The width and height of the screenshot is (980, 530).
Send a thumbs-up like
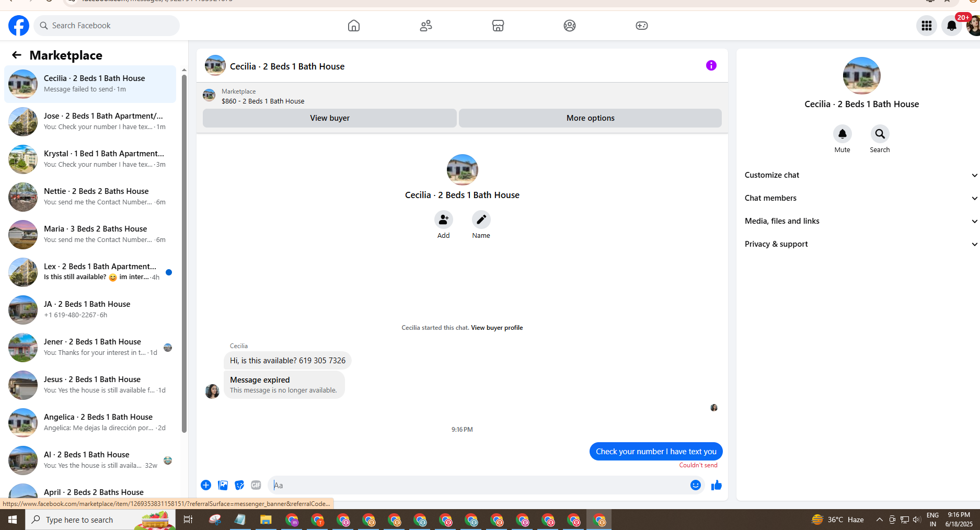click(x=716, y=485)
